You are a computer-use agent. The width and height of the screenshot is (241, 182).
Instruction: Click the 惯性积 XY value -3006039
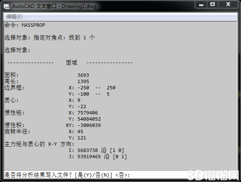(x=89, y=125)
